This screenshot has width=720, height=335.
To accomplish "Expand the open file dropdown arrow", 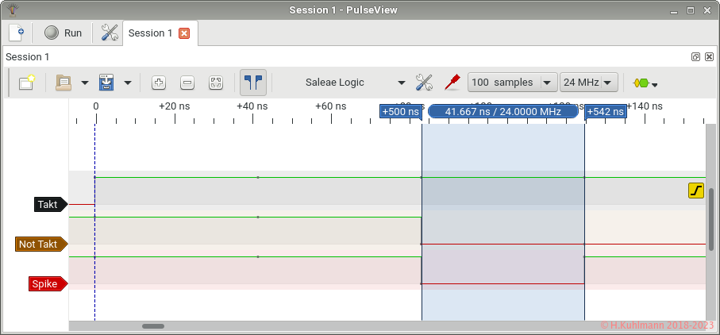I will tap(84, 83).
